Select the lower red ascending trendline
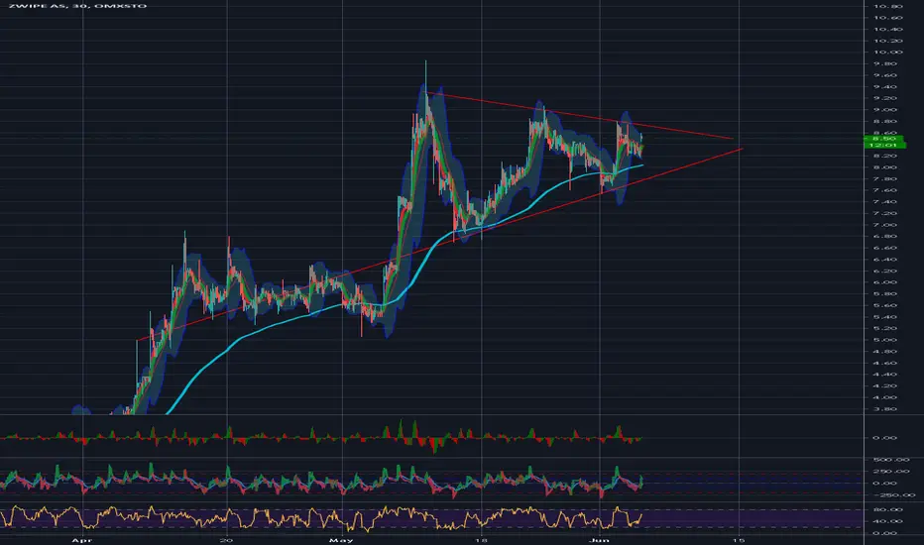 (x=439, y=244)
